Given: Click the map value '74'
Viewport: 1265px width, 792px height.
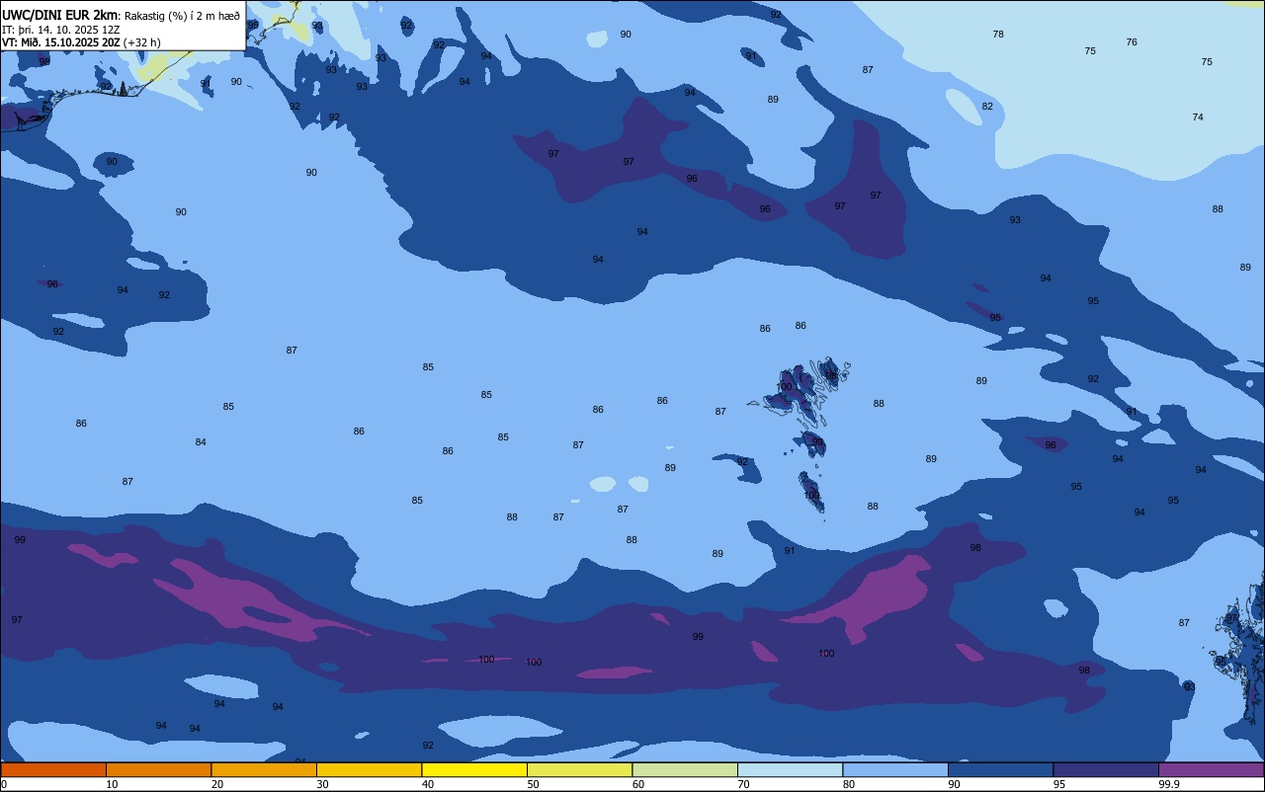Looking at the screenshot, I should [1198, 118].
